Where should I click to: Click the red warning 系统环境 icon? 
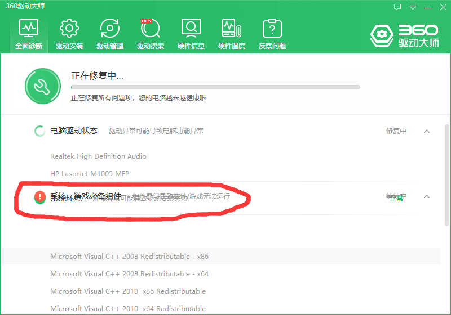pyautogui.click(x=39, y=197)
